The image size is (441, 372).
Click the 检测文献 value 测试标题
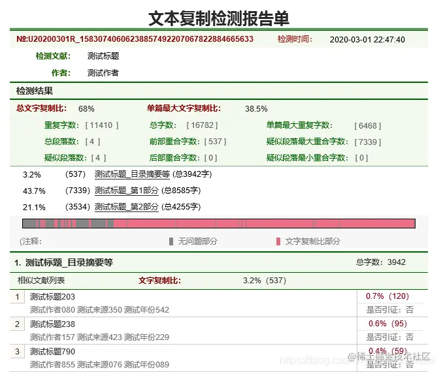click(103, 56)
